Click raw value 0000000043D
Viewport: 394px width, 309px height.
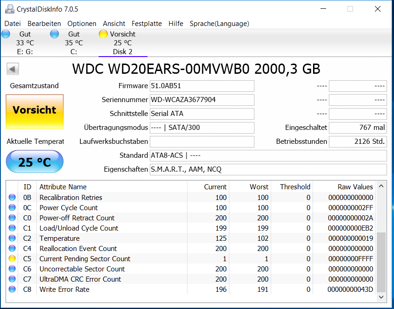point(350,289)
